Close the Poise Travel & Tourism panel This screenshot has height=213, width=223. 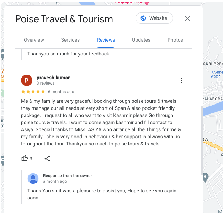187,18
